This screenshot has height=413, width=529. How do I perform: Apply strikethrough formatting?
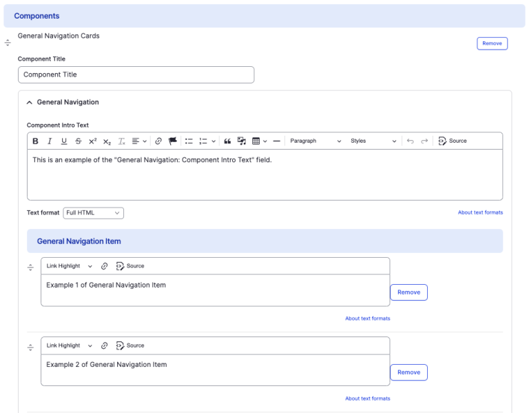coord(78,141)
